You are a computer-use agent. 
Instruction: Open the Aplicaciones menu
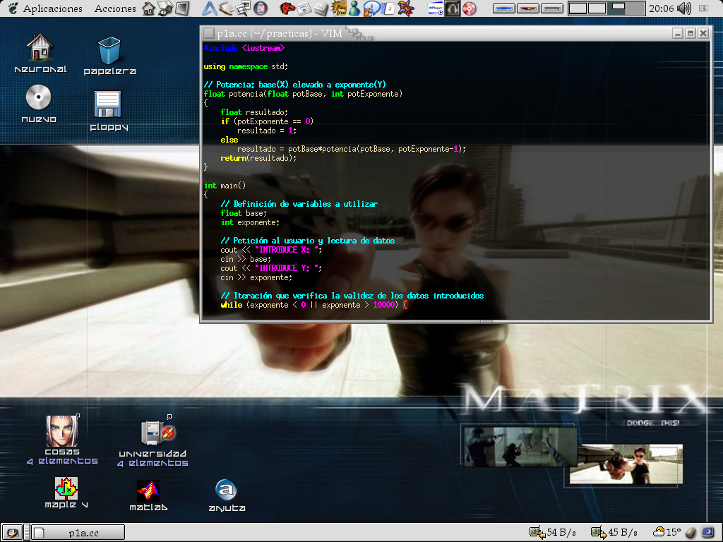[52, 8]
